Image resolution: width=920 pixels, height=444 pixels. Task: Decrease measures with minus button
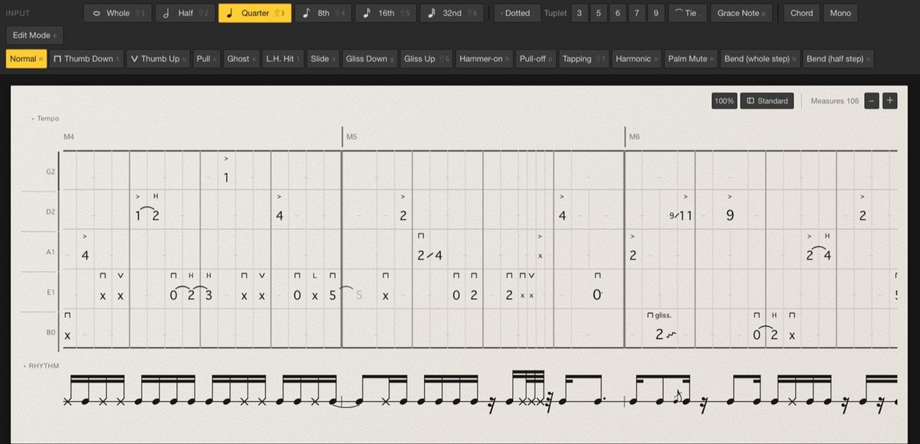tap(872, 100)
